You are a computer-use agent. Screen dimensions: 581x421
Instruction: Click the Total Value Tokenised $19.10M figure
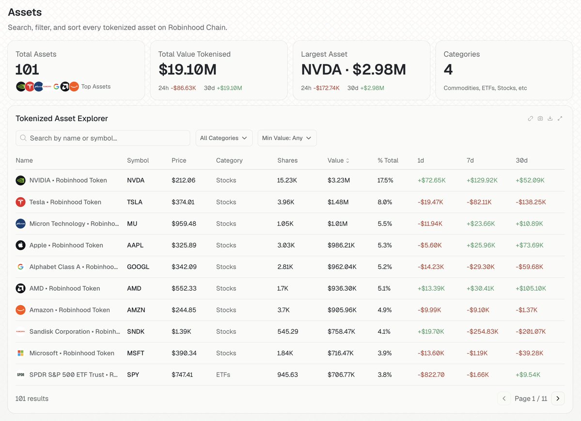tap(188, 70)
